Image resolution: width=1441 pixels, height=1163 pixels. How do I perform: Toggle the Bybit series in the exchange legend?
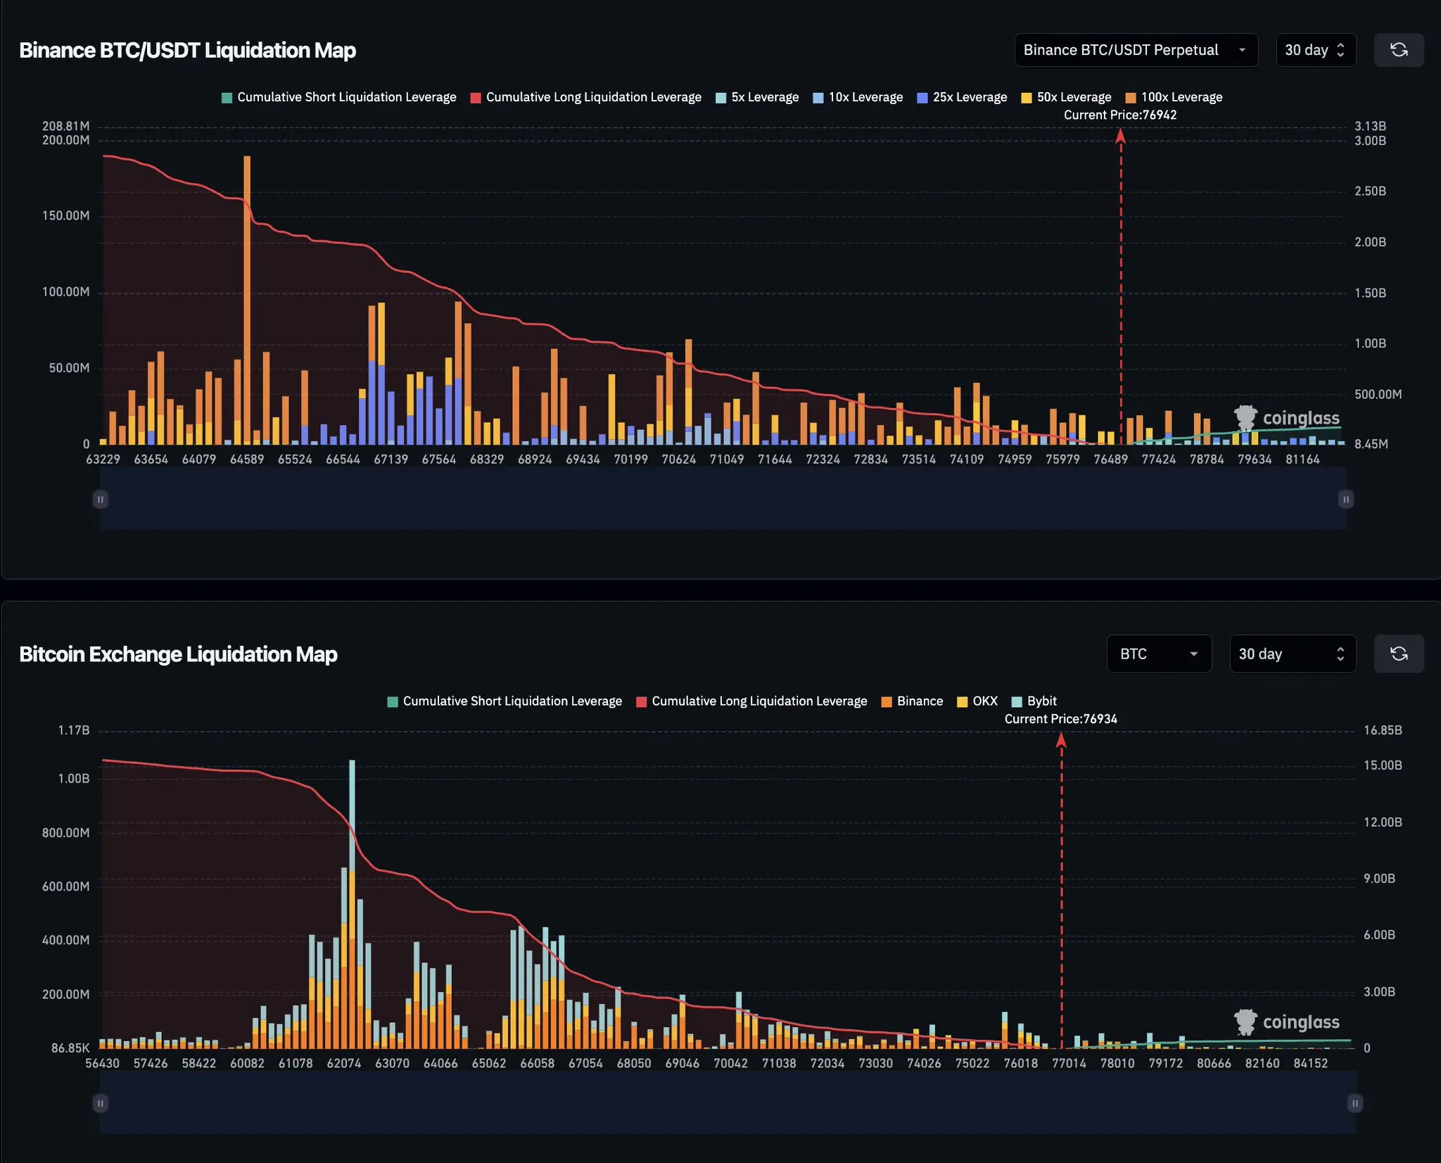pos(1034,701)
